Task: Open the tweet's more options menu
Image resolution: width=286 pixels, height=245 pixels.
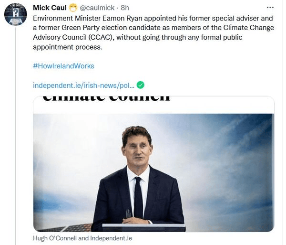Action: point(270,8)
